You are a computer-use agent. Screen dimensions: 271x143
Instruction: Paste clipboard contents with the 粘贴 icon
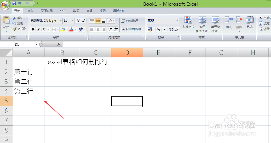point(6,20)
